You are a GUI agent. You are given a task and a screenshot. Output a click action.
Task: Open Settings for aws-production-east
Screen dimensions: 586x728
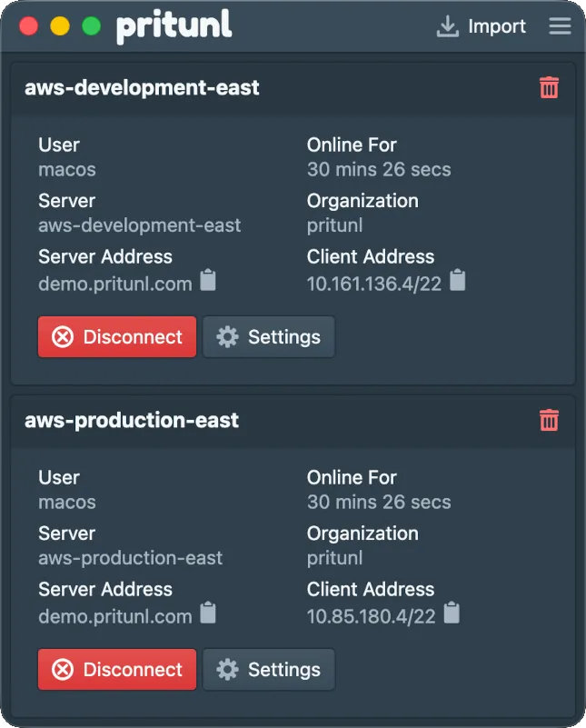click(269, 669)
